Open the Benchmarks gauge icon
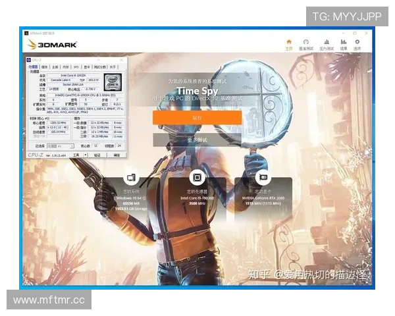395x316 pixels. (306, 43)
